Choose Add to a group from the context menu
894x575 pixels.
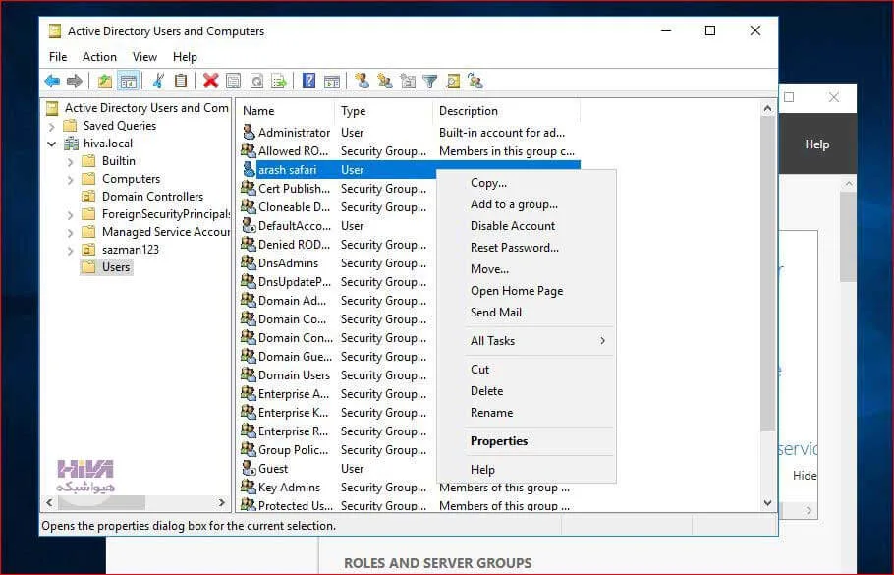(x=527, y=204)
